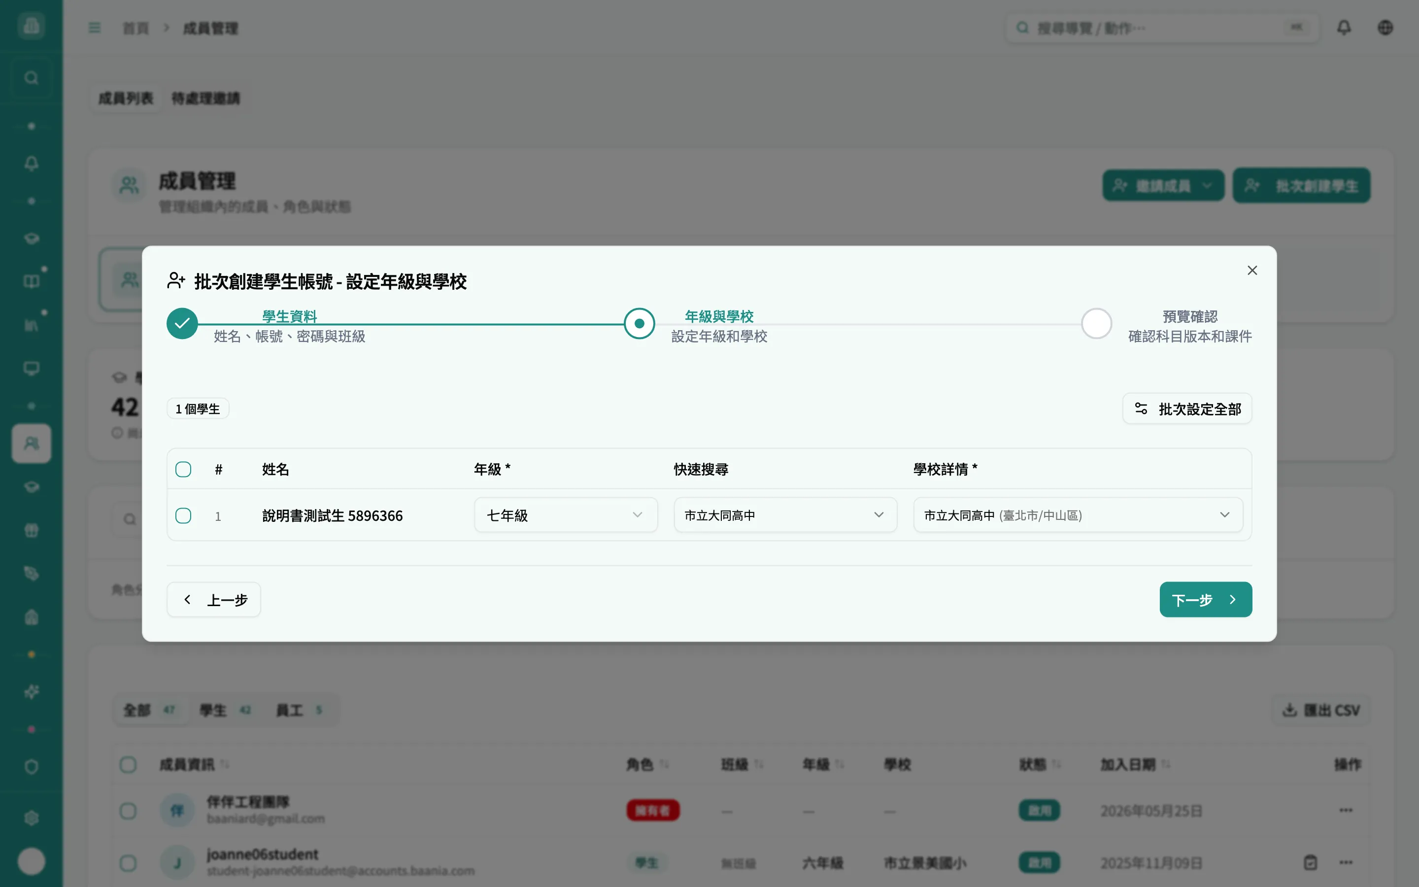The image size is (1419, 887).
Task: Open actions menu for joanne06student row
Action: tap(1346, 862)
